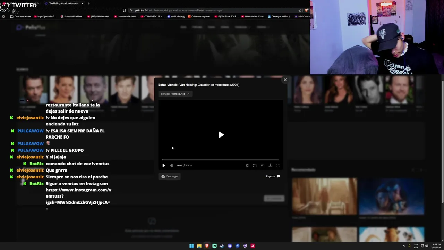Image resolution: width=444 pixels, height=250 pixels.
Task: Open the como mezclar voces bookmark
Action: 126,16
